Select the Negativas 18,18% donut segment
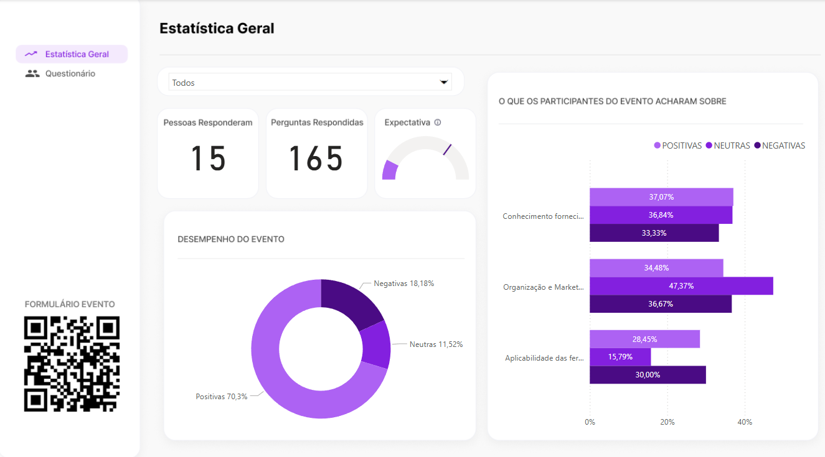 (x=352, y=302)
